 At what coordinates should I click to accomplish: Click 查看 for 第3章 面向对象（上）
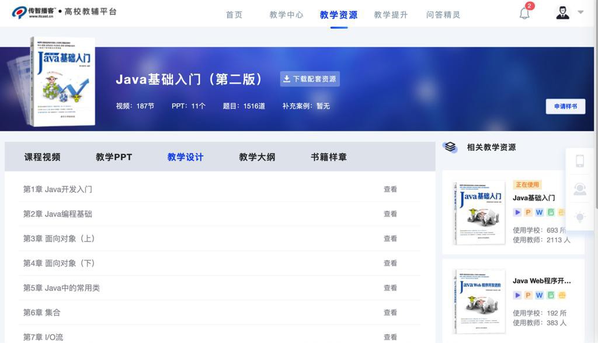point(390,239)
